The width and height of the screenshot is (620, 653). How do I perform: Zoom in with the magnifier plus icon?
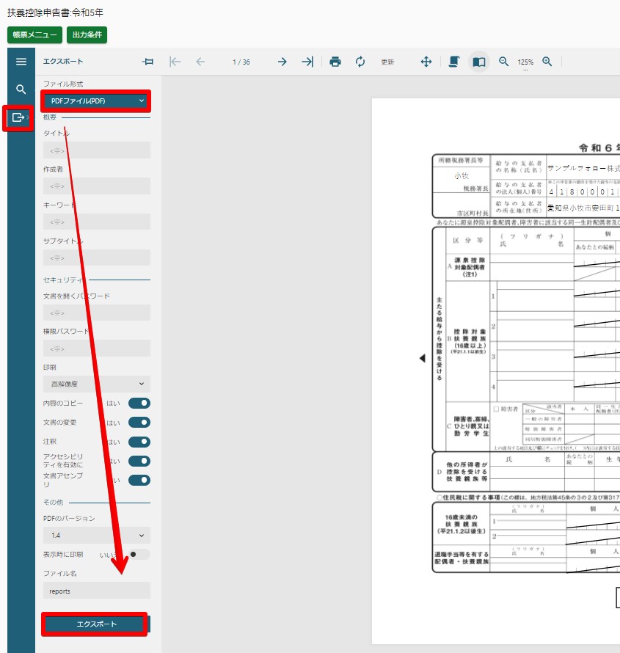[x=547, y=62]
